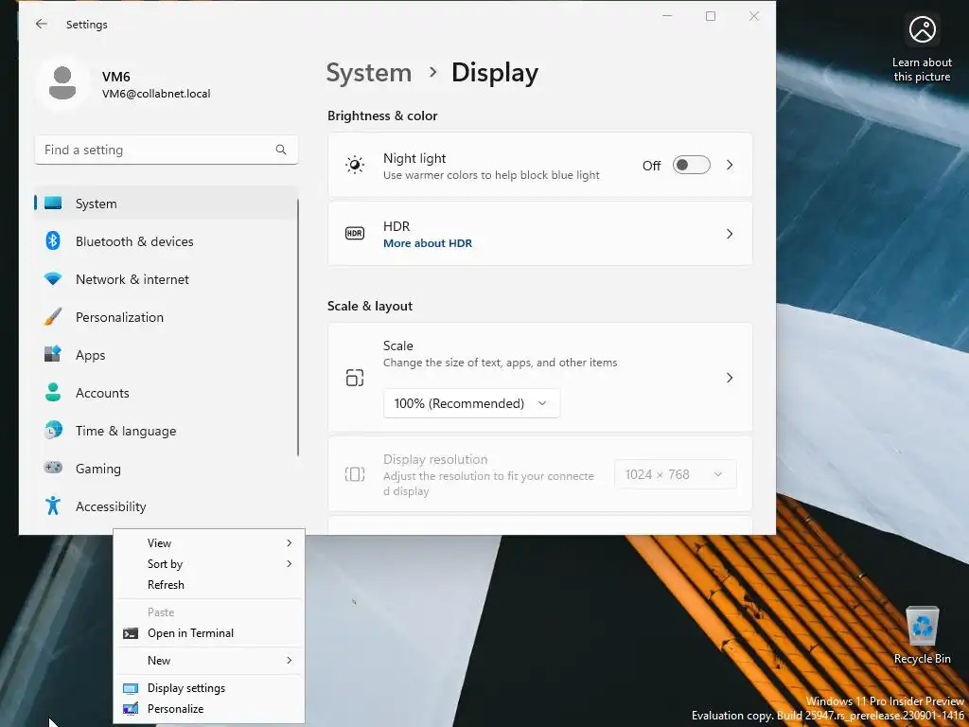Image resolution: width=969 pixels, height=727 pixels.
Task: Maximize the Settings window
Action: (x=711, y=16)
